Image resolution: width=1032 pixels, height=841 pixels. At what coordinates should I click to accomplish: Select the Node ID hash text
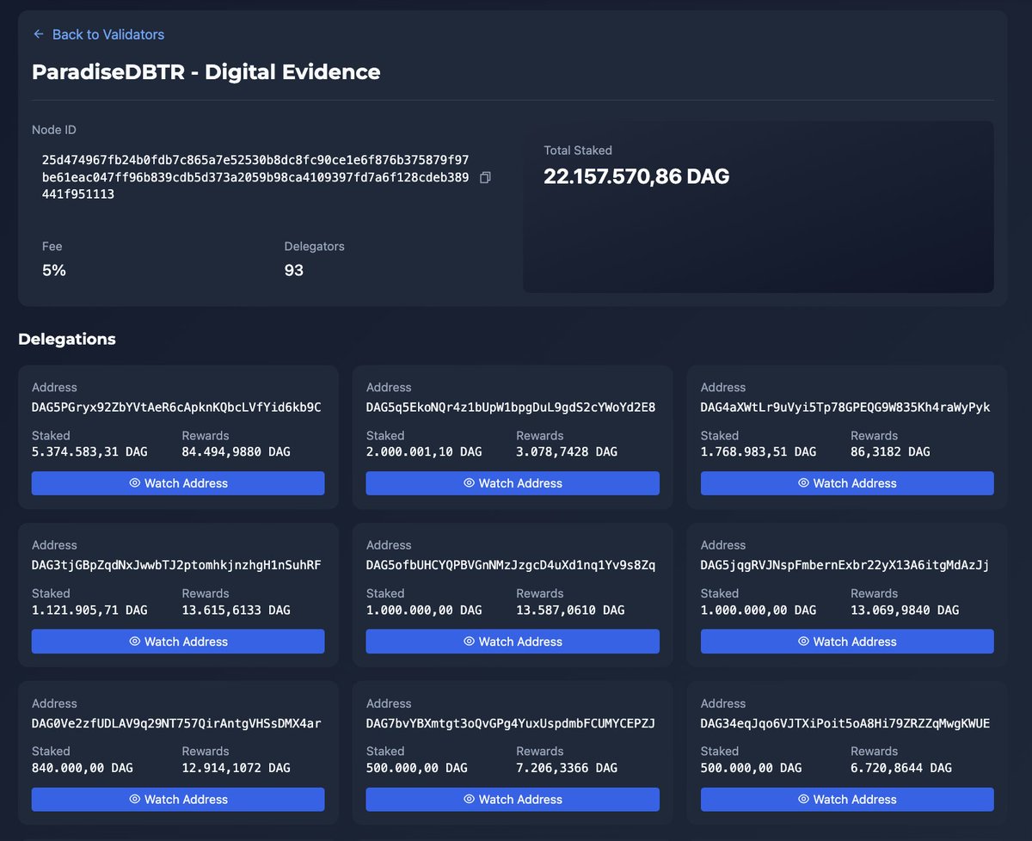[x=255, y=177]
